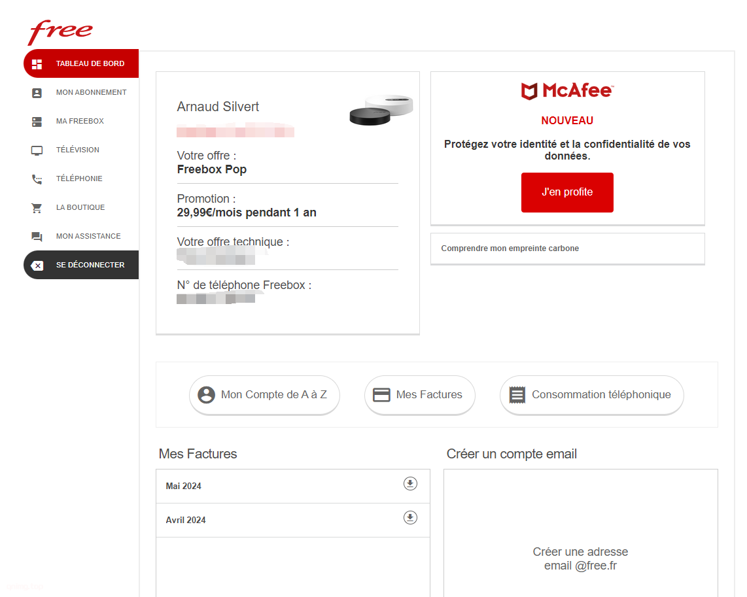Open the Mes Factures shortcut button
This screenshot has width=747, height=597.
click(419, 395)
